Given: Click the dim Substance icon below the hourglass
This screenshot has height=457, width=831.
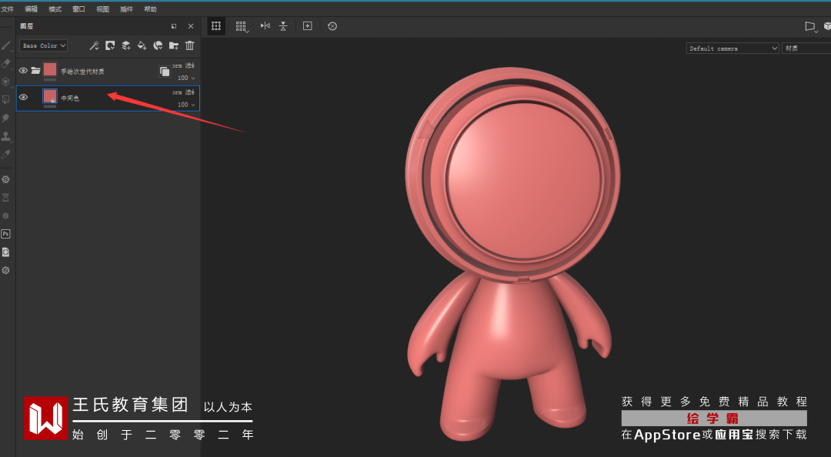Looking at the screenshot, I should (6, 215).
